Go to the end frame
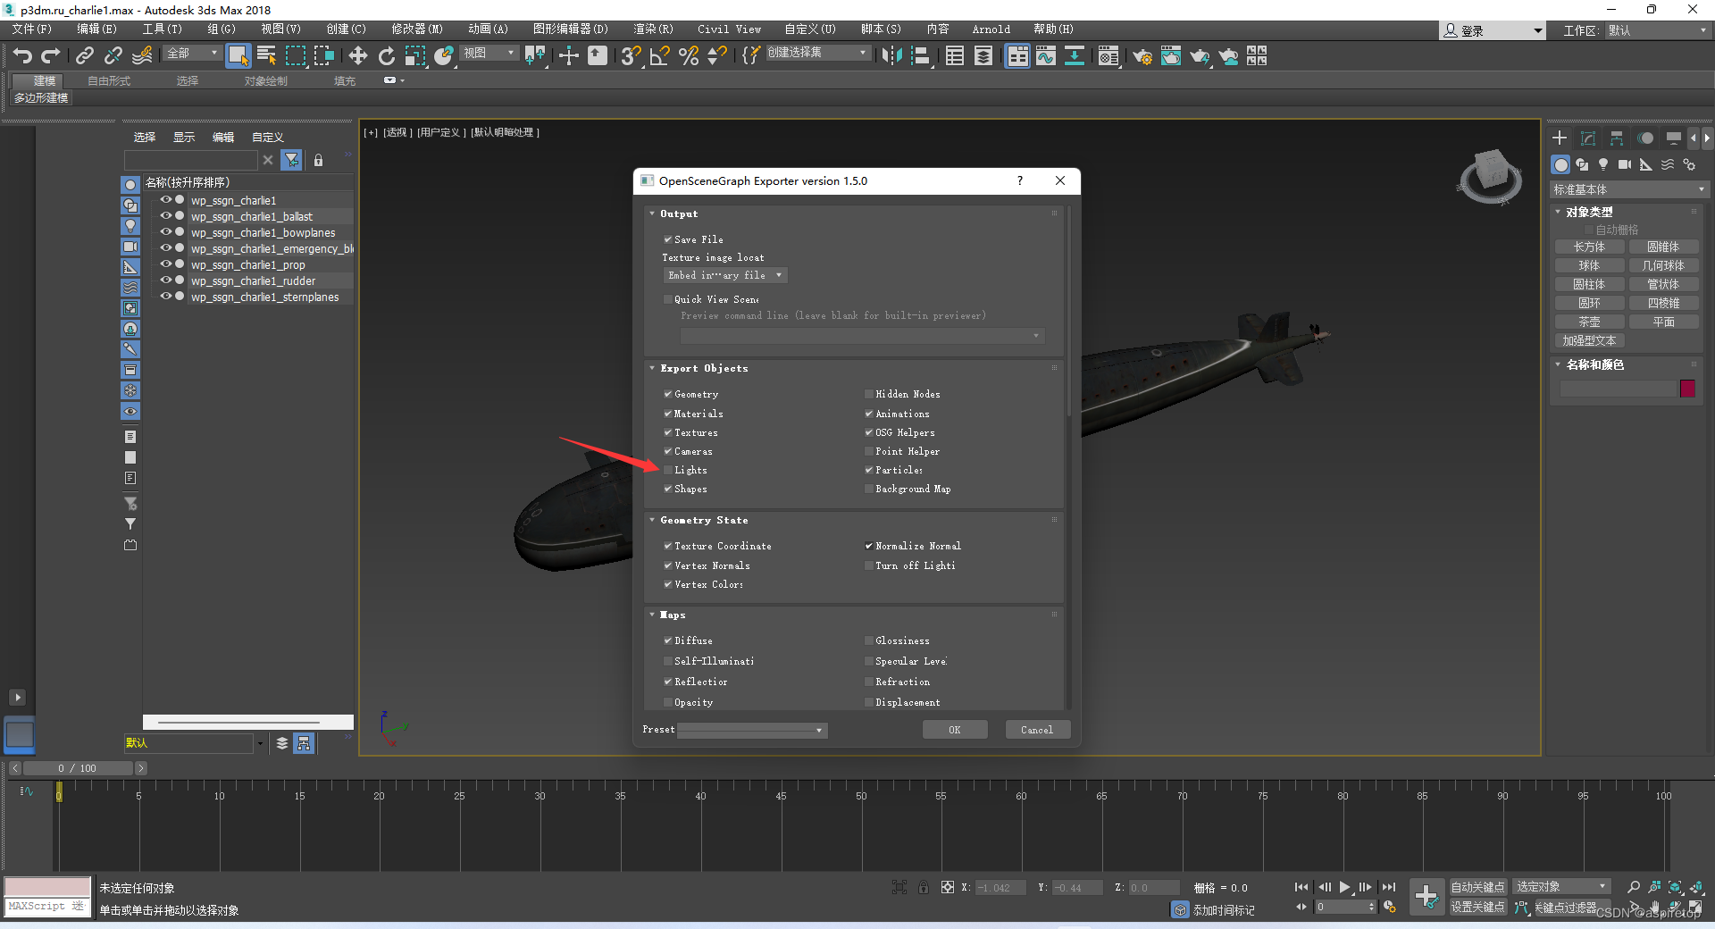Screen dimensions: 1715x929 [x=1388, y=887]
